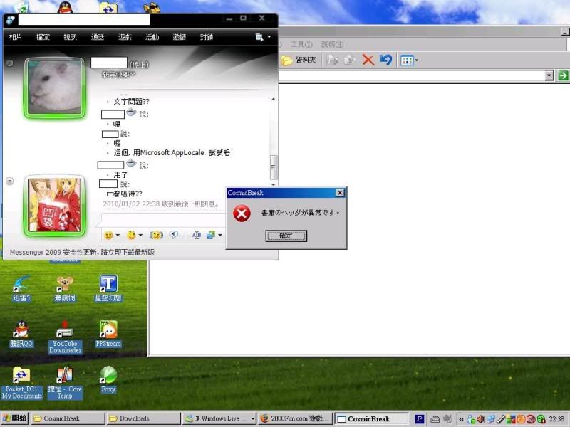Send a nudge with the nudge icon

[156, 235]
